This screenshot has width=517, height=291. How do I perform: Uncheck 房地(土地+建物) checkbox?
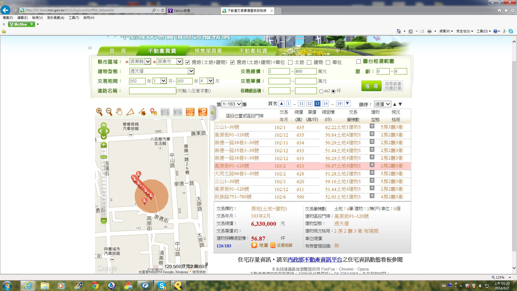(188, 62)
